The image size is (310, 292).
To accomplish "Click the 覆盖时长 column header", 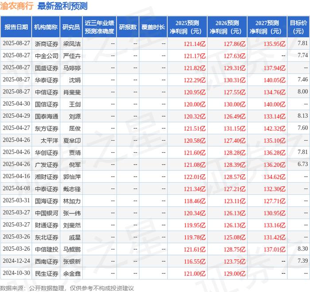I will pyautogui.click(x=153, y=27).
